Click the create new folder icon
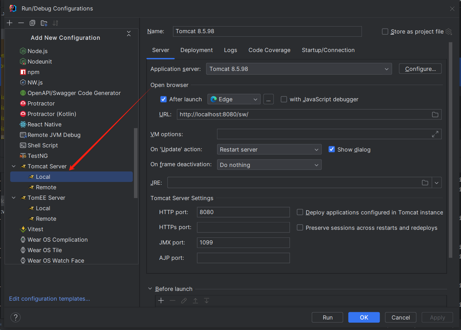Viewport: 461px width, 330px height. [44, 23]
